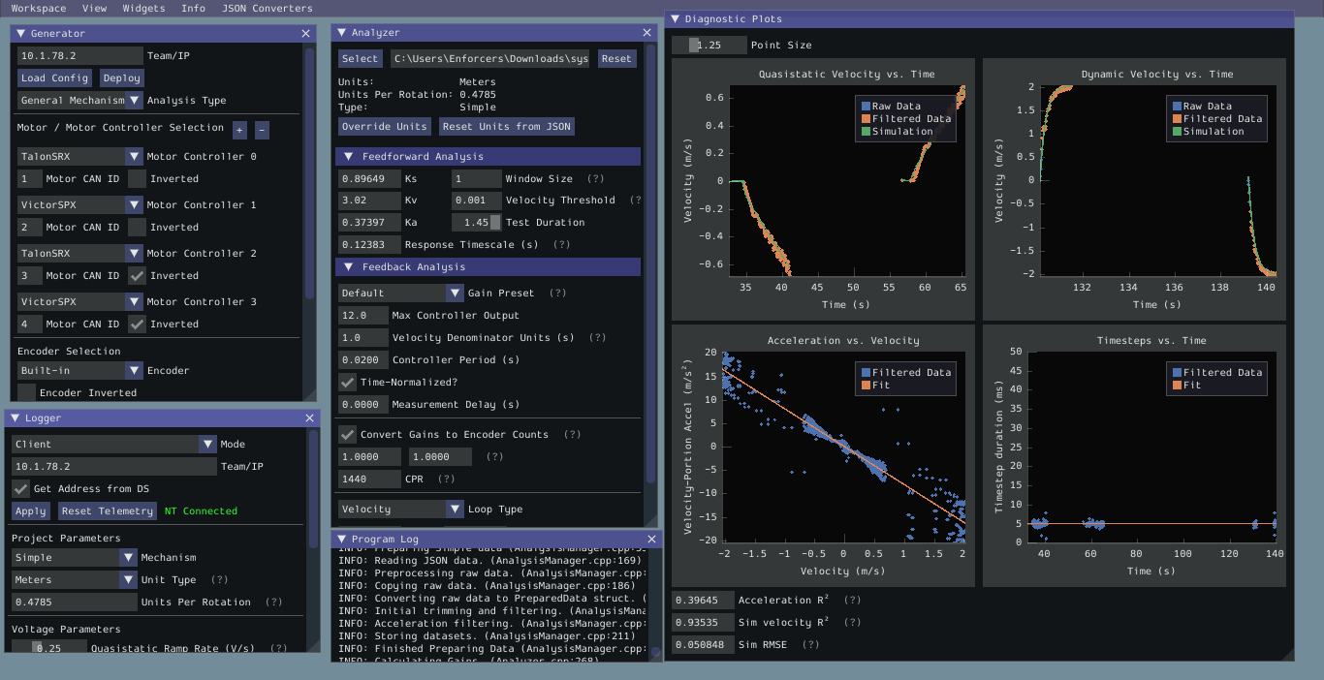Click the help marker next to CPR

446,479
